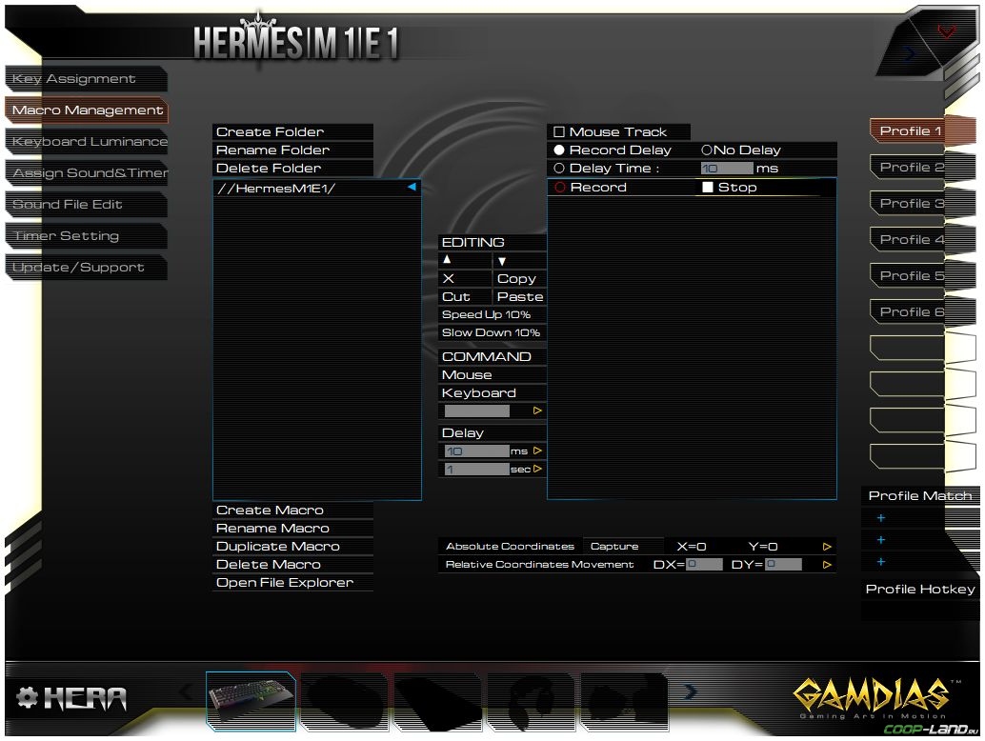985x741 pixels.
Task: Select the Record Delay radio option
Action: 559,150
